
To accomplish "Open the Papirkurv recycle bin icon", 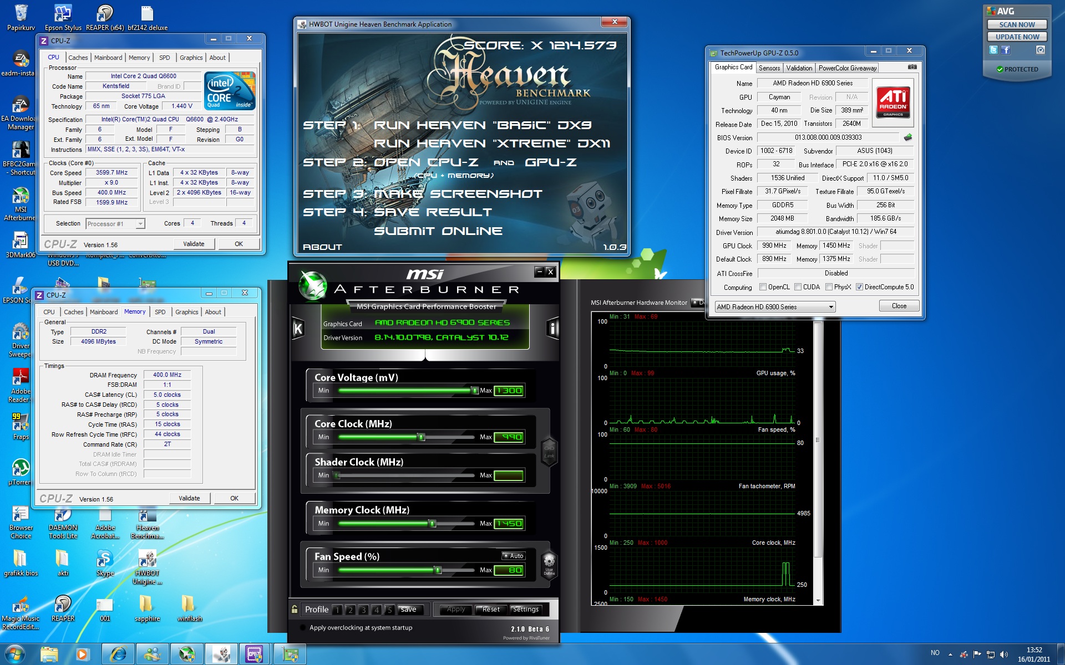I will 21,17.
